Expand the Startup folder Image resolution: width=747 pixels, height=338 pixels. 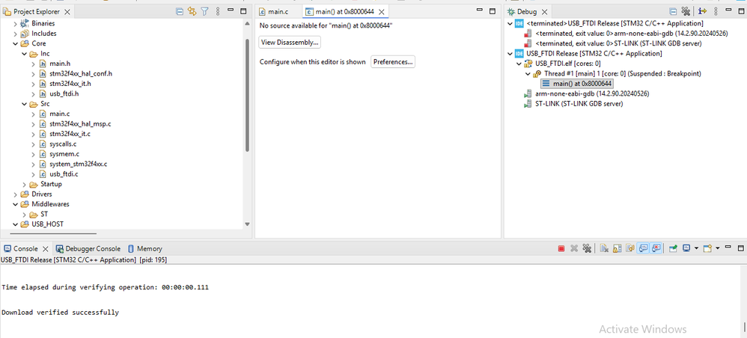click(x=24, y=184)
